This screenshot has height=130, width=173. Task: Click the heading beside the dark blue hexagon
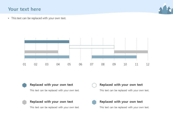(x=51, y=85)
